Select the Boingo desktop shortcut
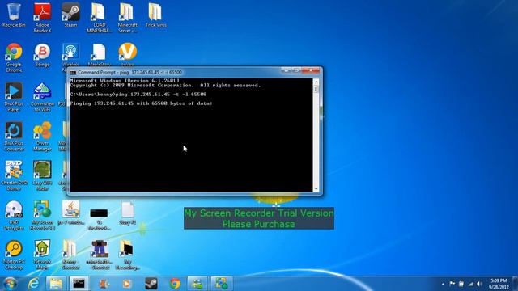Viewport: 518px width, 291px height. 42,55
